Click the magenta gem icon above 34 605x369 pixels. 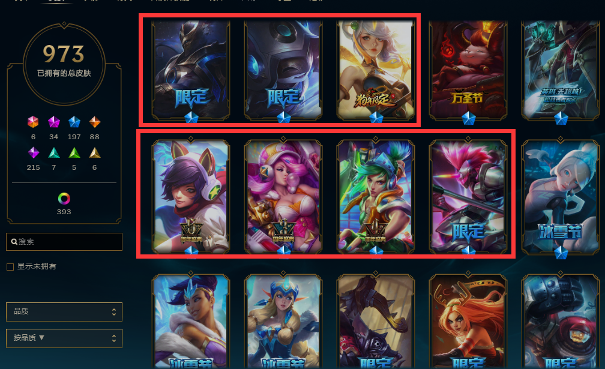point(53,122)
